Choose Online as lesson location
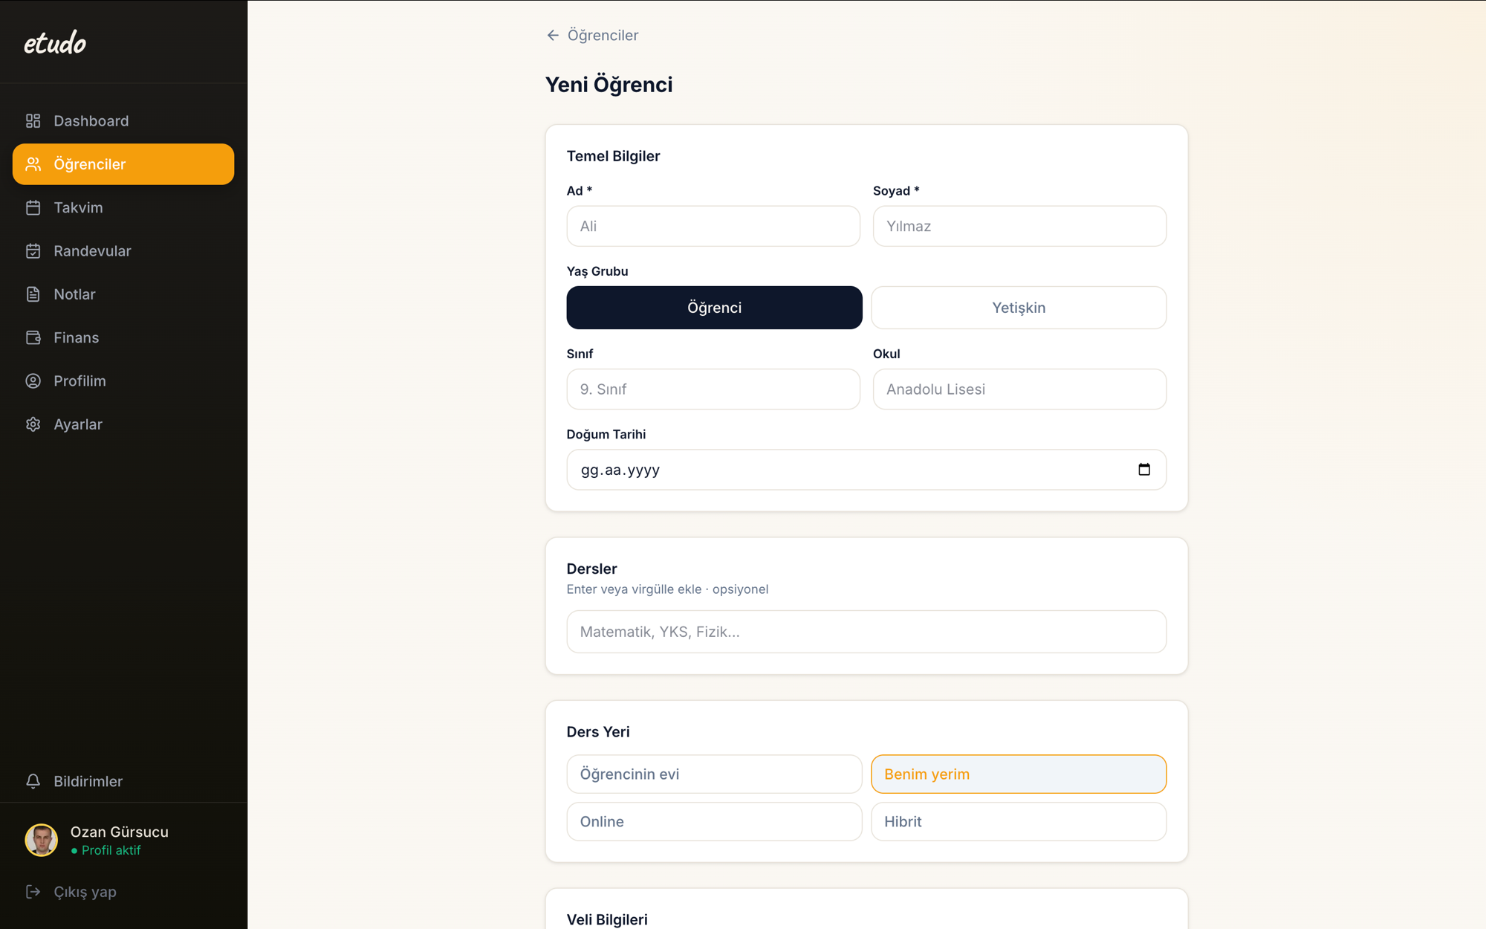Viewport: 1486px width, 929px height. point(714,821)
